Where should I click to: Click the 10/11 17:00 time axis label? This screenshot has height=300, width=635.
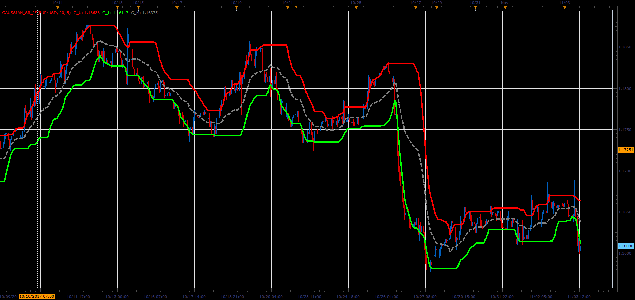tap(78, 297)
